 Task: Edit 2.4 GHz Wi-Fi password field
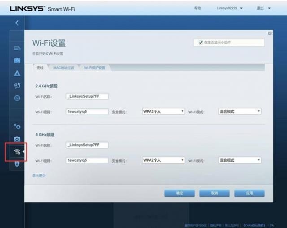[x=87, y=112]
